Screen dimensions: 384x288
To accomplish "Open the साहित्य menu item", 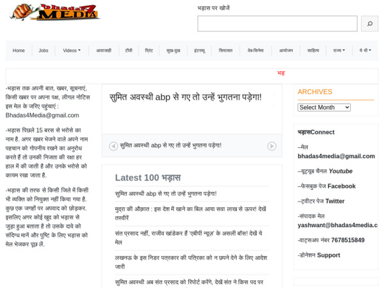I will [313, 51].
